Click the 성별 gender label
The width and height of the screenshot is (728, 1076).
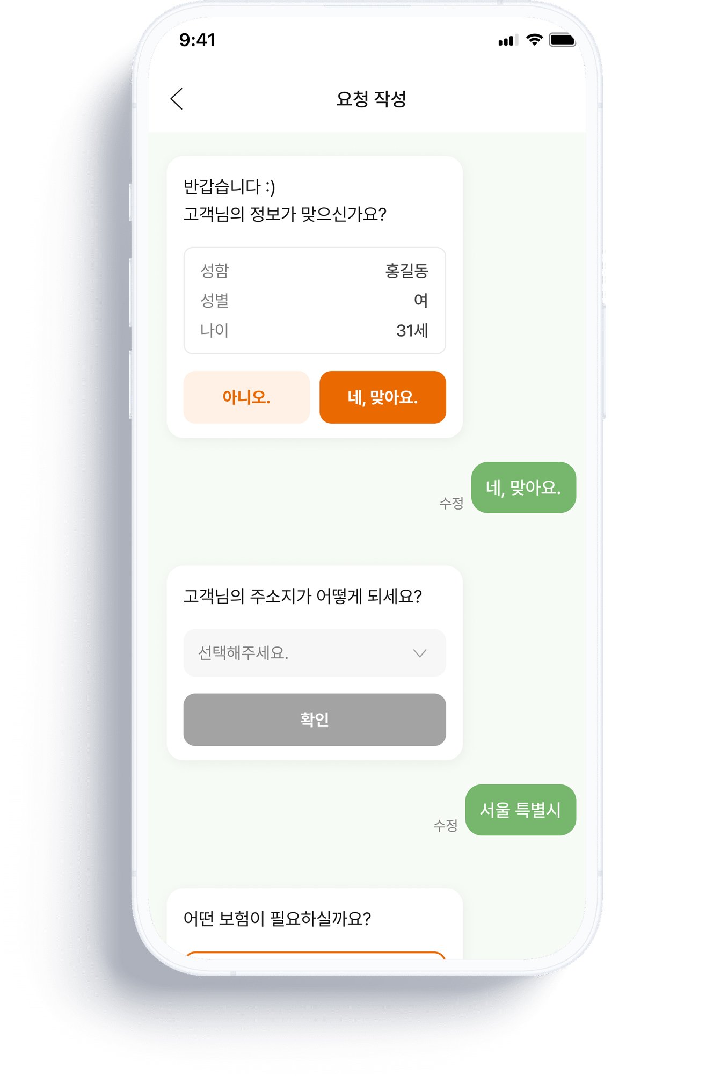click(215, 301)
